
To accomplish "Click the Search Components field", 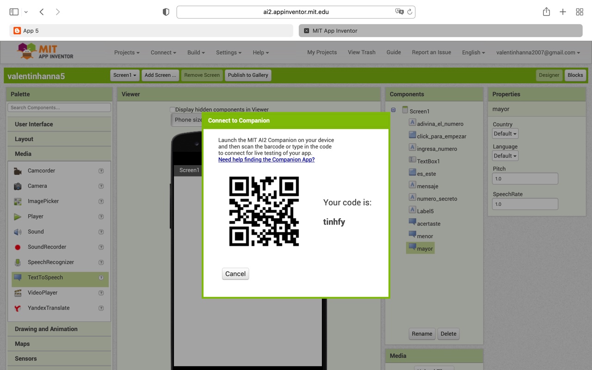I will click(59, 108).
